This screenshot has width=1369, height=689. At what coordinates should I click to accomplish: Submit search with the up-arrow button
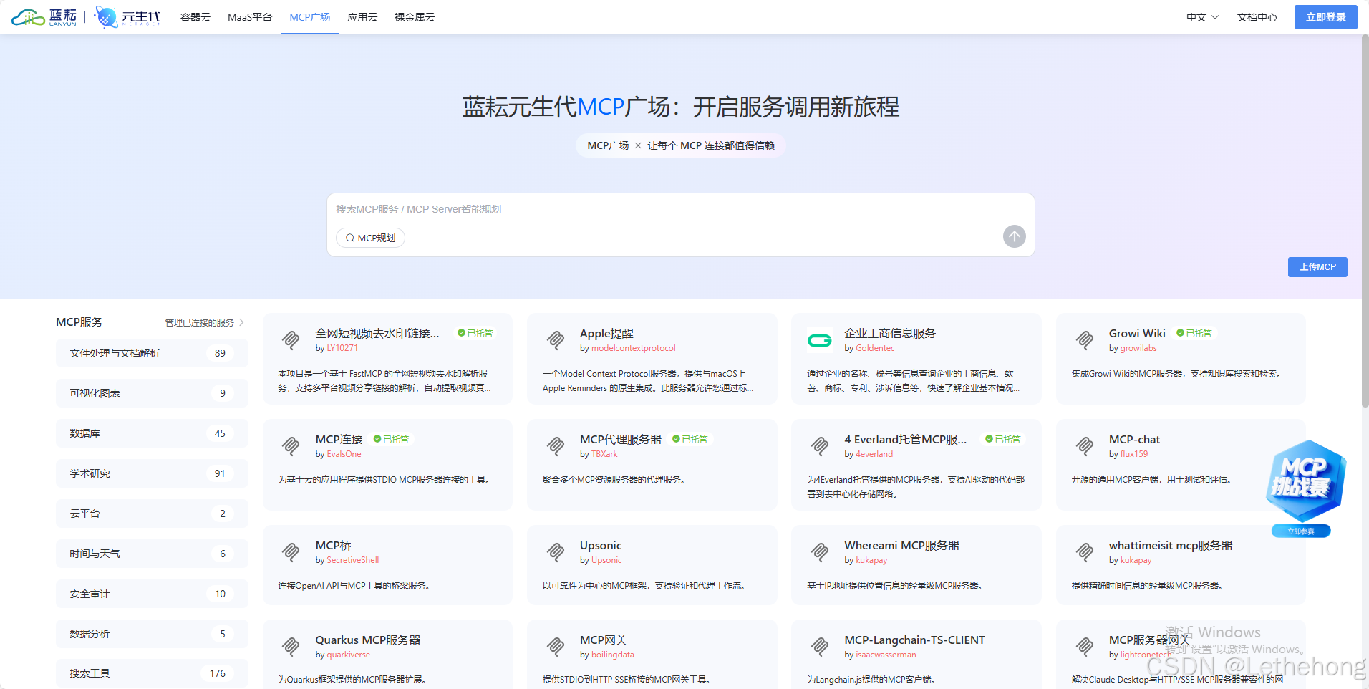tap(1014, 236)
